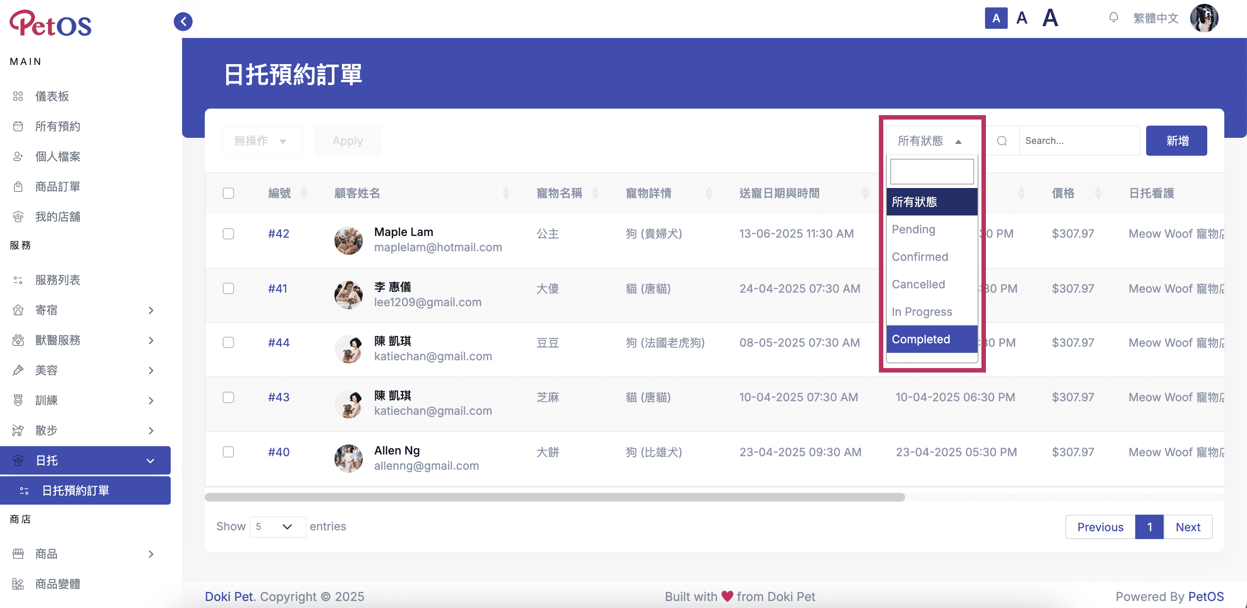Tick the checkbox for order #42

click(228, 234)
